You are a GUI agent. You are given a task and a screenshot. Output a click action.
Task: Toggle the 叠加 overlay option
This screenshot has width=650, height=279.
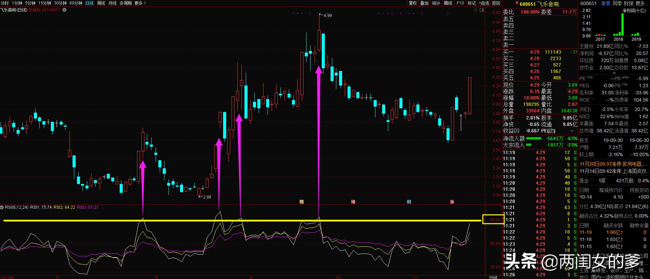pos(424,3)
